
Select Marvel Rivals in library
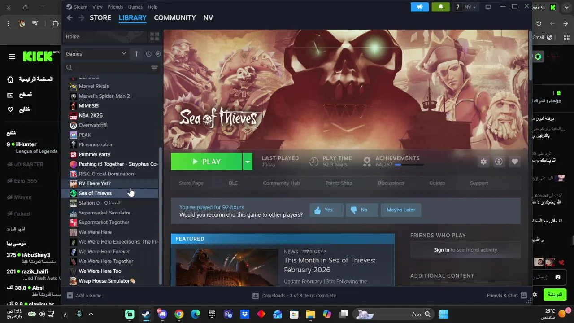(94, 86)
